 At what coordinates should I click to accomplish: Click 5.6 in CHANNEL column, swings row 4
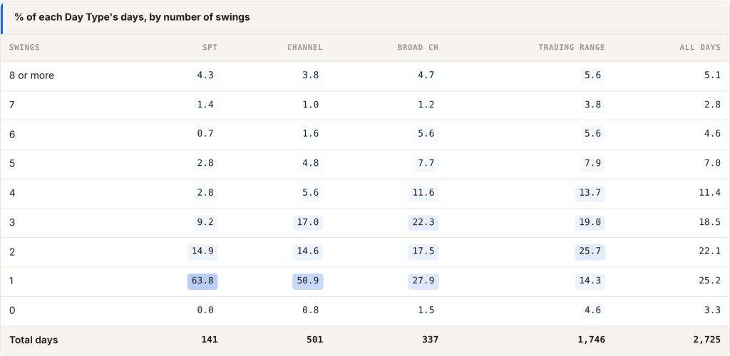(x=311, y=193)
